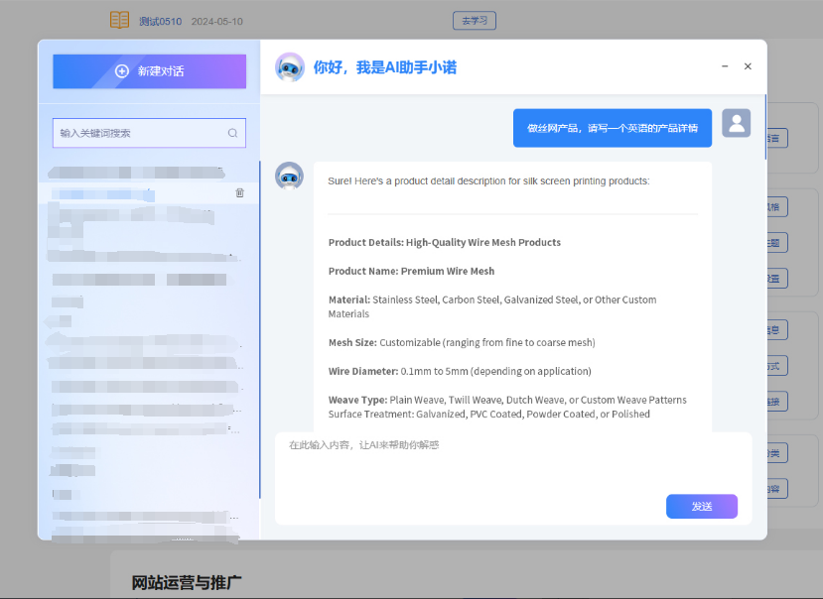Focus the 输入关键词搜索 search field

click(x=139, y=133)
